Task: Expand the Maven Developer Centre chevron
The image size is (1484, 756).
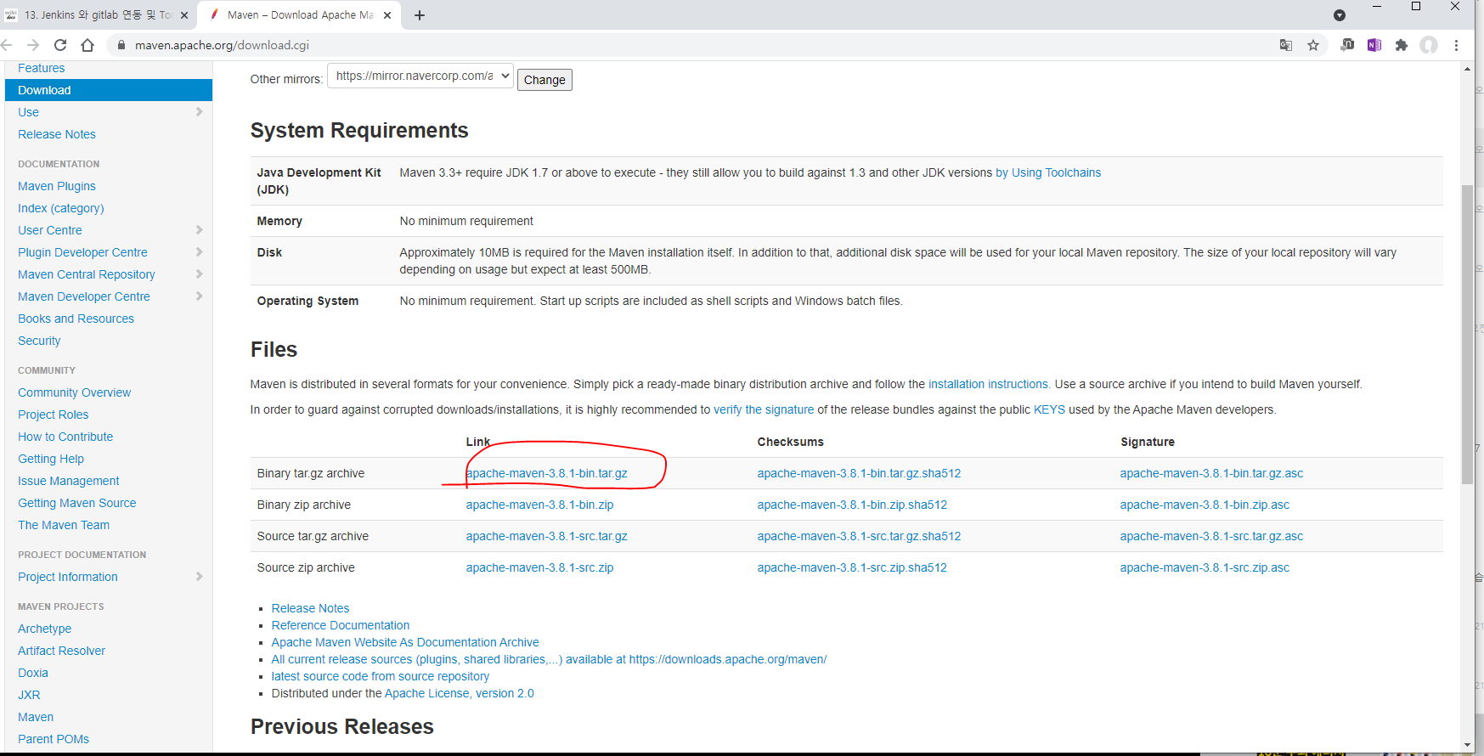Action: coord(199,296)
